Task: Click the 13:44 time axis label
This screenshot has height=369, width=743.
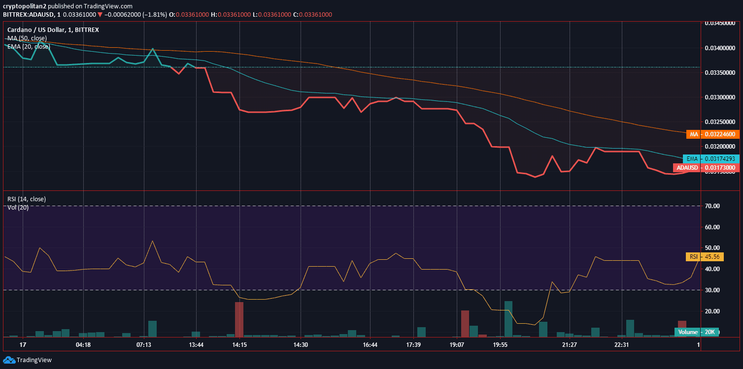Action: (x=196, y=345)
